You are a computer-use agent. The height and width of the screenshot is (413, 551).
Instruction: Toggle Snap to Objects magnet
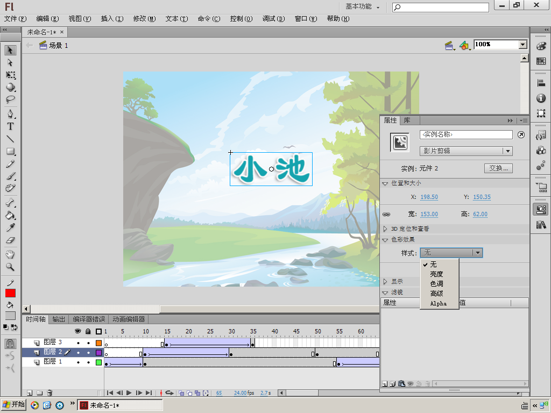coord(10,343)
